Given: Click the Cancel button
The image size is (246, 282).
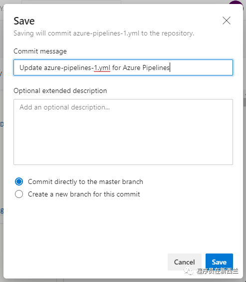Looking at the screenshot, I should coord(185,262).
